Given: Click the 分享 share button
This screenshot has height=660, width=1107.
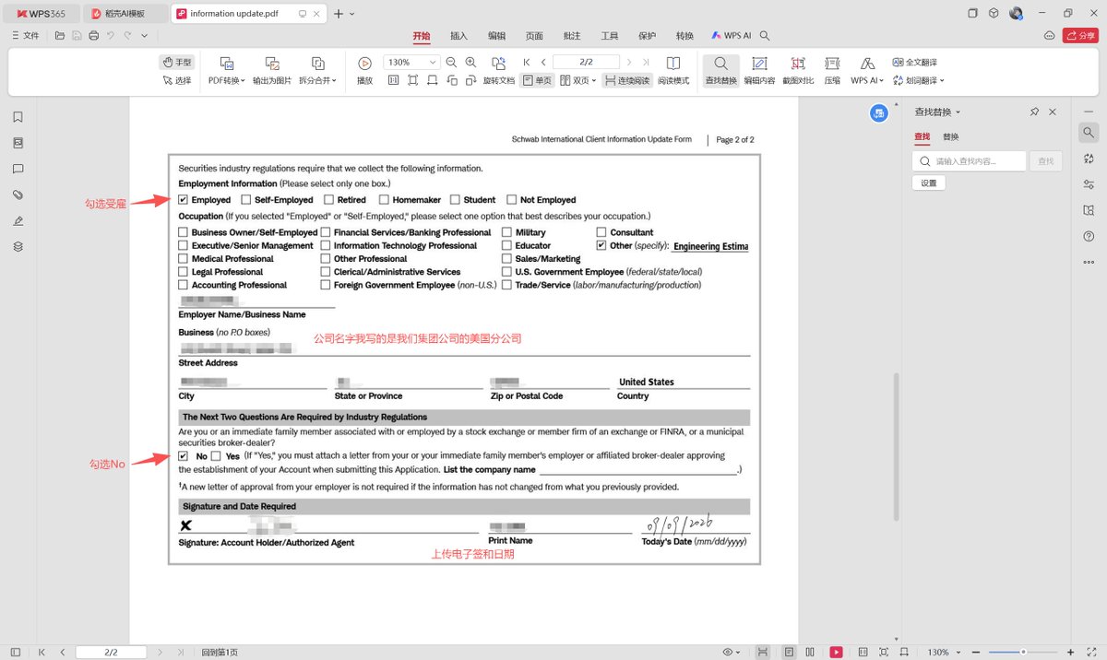Looking at the screenshot, I should click(1080, 36).
